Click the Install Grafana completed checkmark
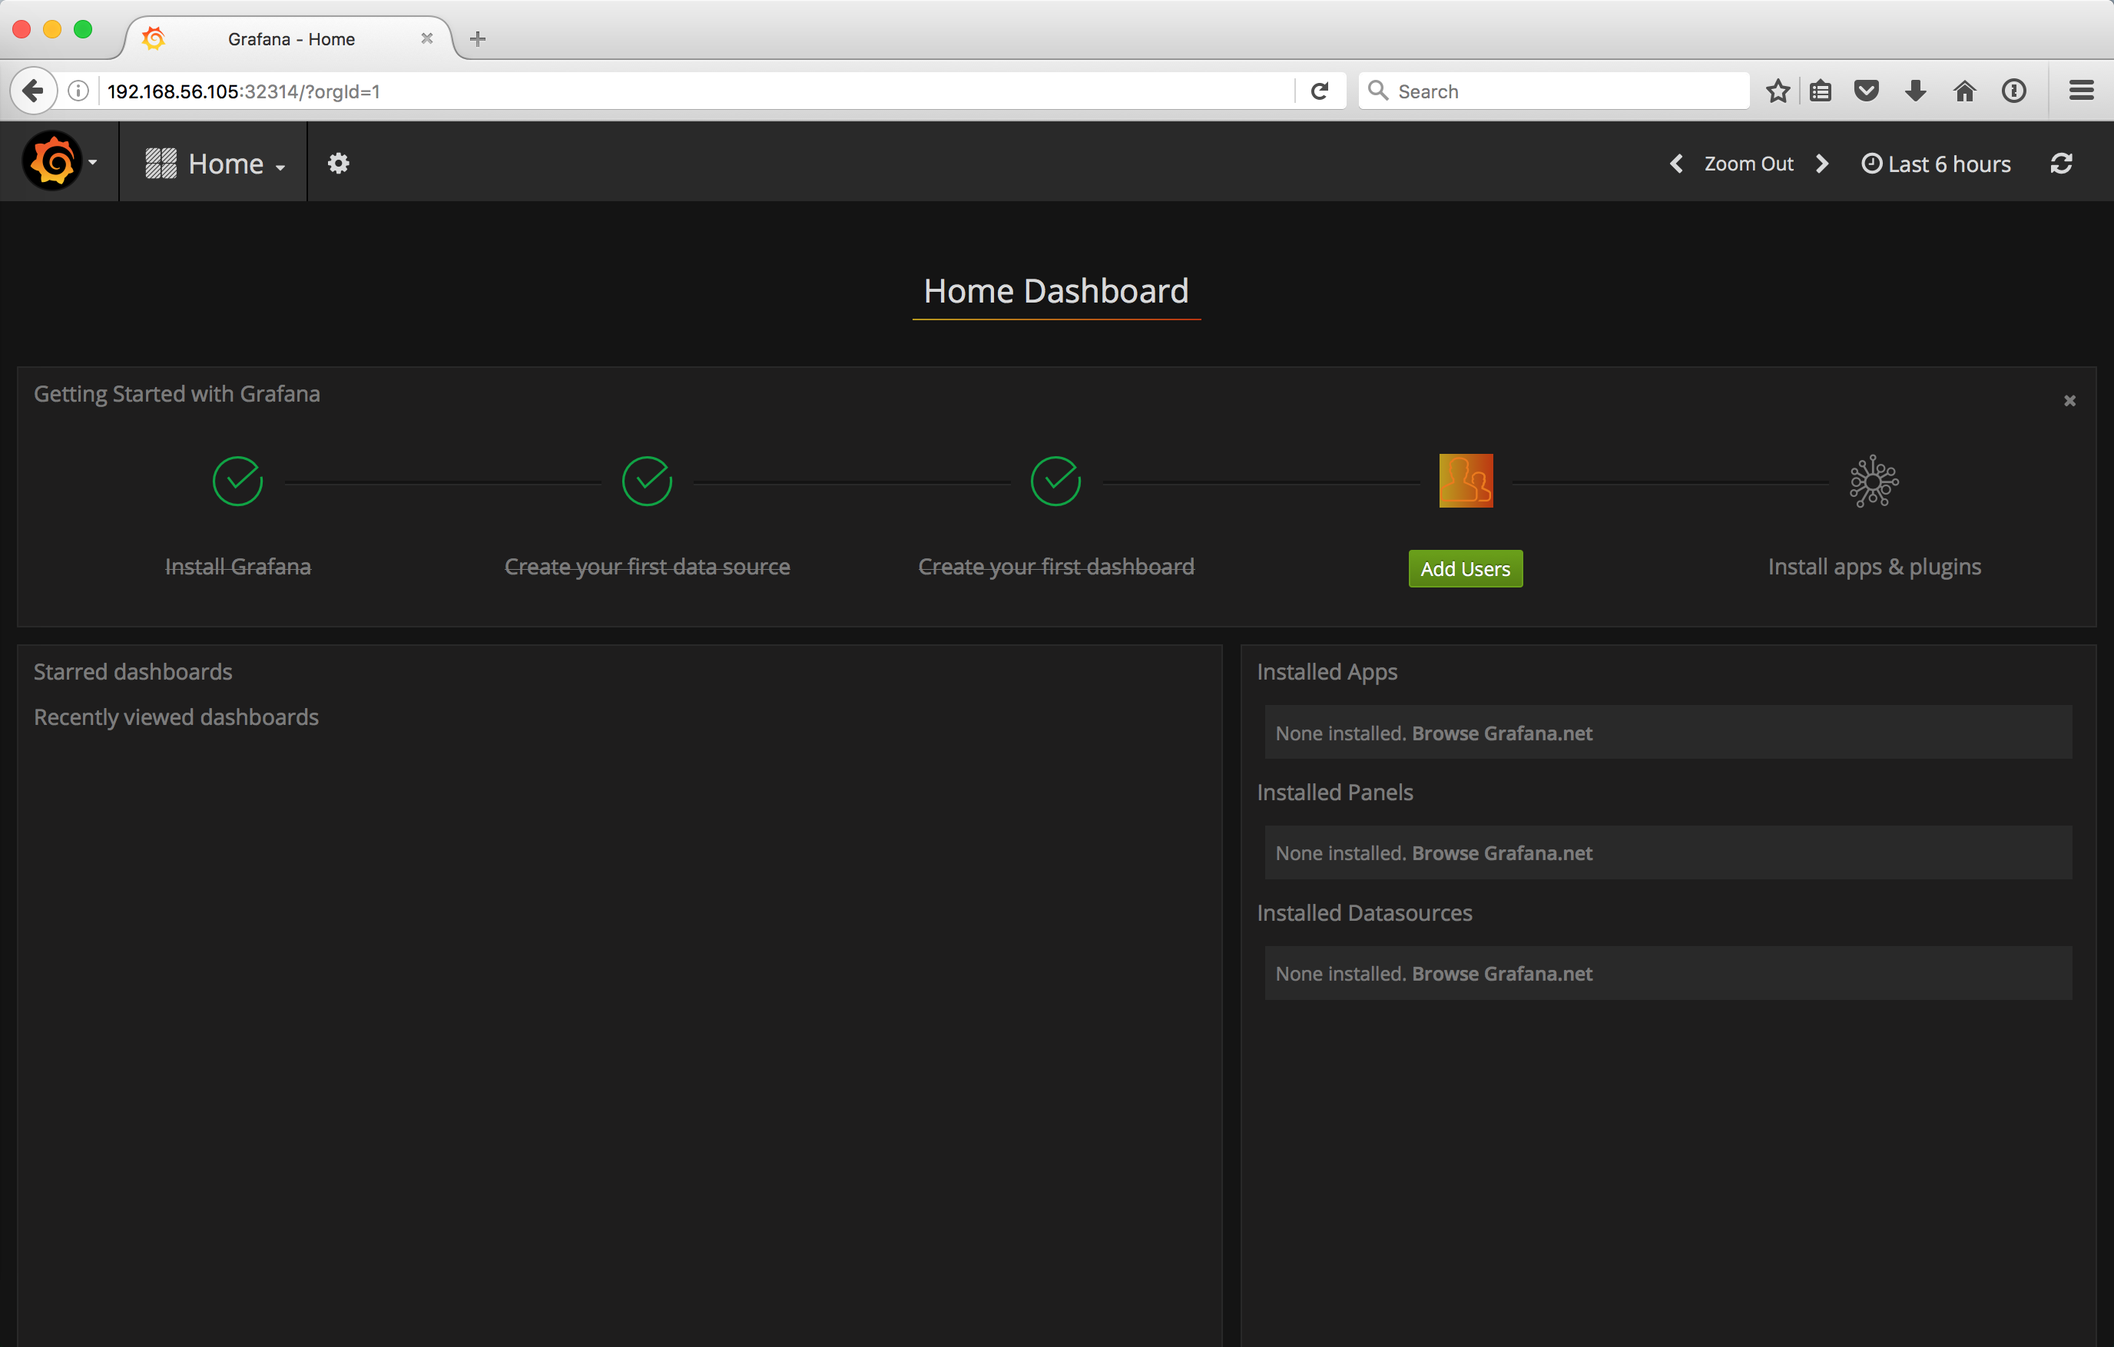Image resolution: width=2114 pixels, height=1347 pixels. [239, 479]
